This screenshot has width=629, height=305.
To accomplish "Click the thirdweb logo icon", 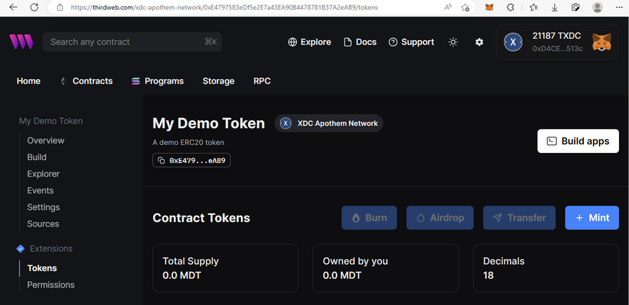I will (21, 42).
